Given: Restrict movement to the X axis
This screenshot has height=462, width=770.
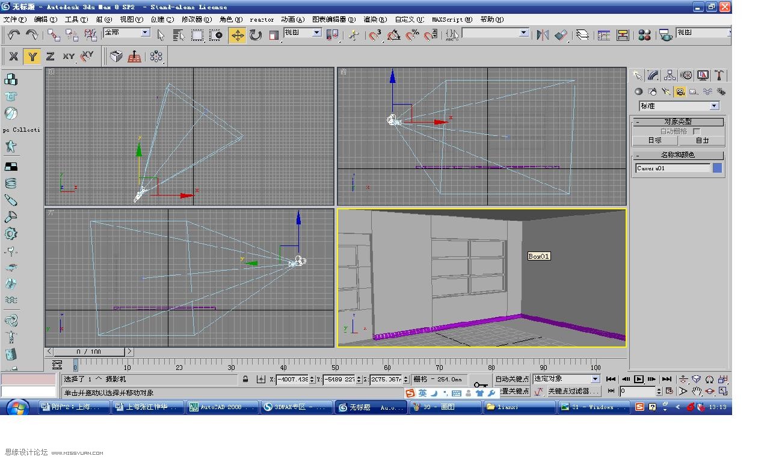Looking at the screenshot, I should [x=14, y=57].
